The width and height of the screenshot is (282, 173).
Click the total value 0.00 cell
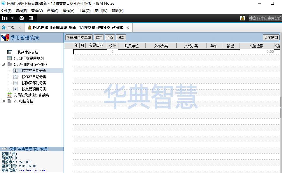[x=270, y=52]
